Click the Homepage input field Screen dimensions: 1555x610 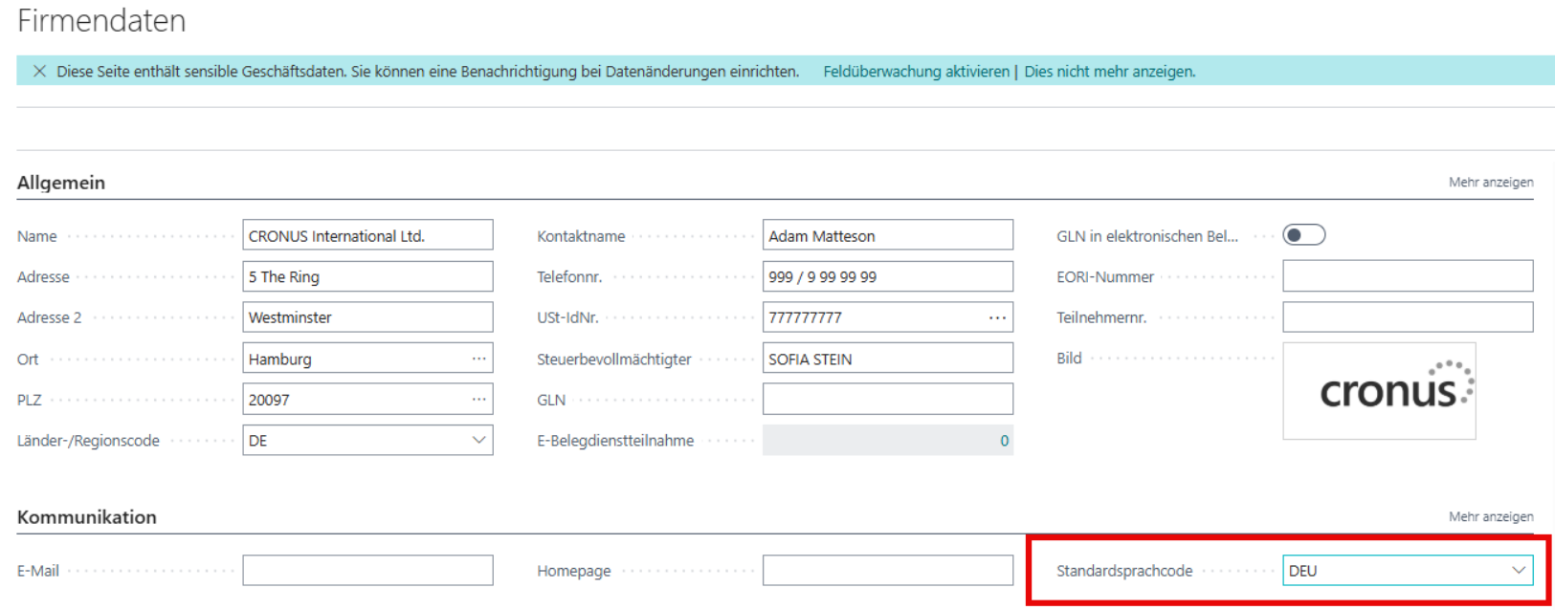pos(887,571)
